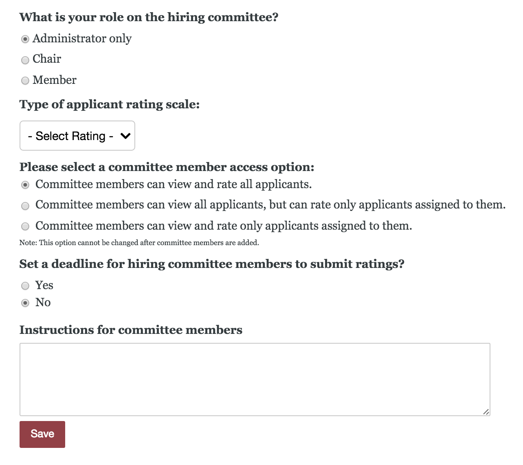Pick the Member role radio button

25,81
